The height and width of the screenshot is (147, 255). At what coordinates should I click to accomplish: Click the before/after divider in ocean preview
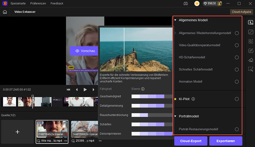(124, 49)
